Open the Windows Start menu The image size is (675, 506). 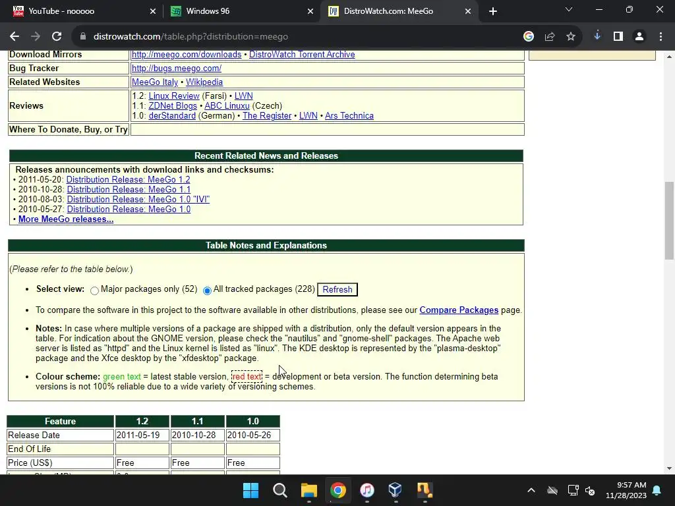point(250,490)
